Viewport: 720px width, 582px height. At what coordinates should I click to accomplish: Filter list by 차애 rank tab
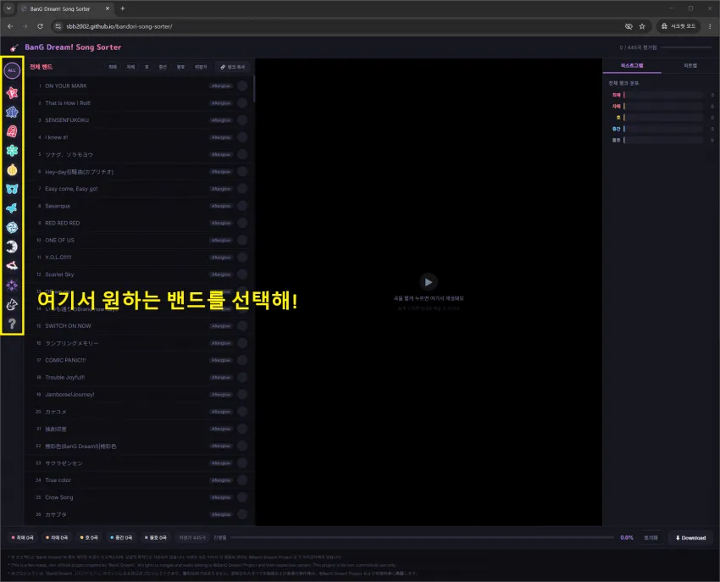click(130, 67)
